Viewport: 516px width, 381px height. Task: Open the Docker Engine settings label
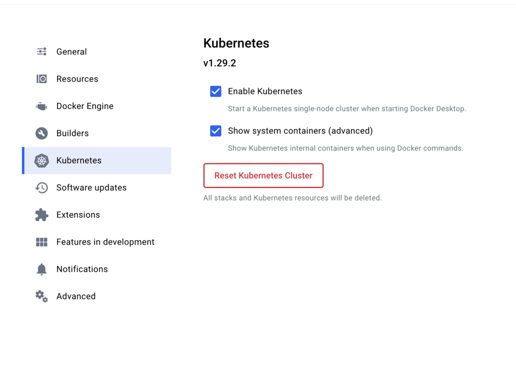pos(85,106)
